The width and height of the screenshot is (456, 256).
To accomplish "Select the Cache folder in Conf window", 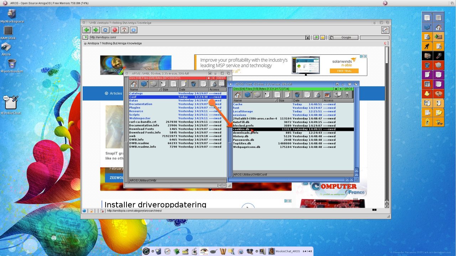I will tap(293, 105).
